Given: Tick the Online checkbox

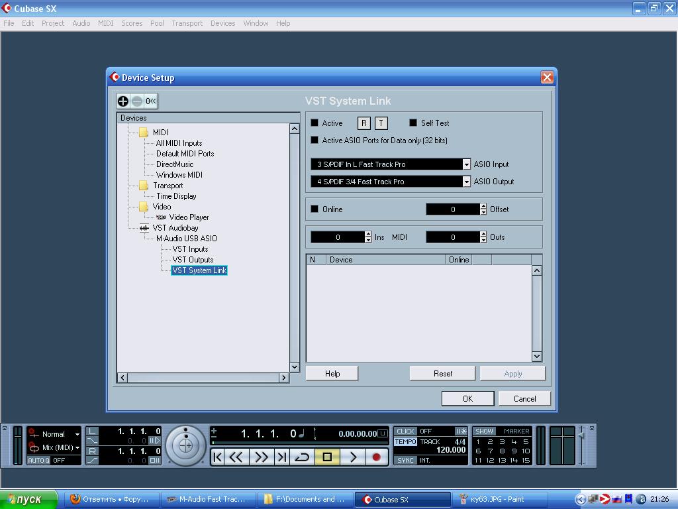Looking at the screenshot, I should (315, 209).
